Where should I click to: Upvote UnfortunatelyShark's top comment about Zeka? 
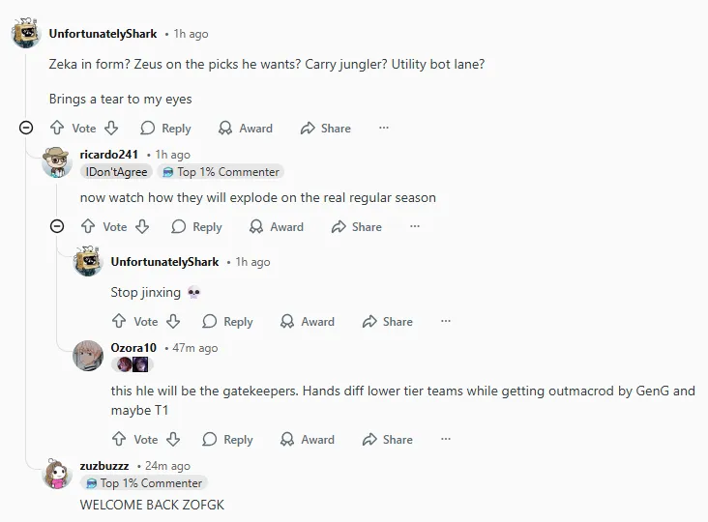tap(57, 128)
